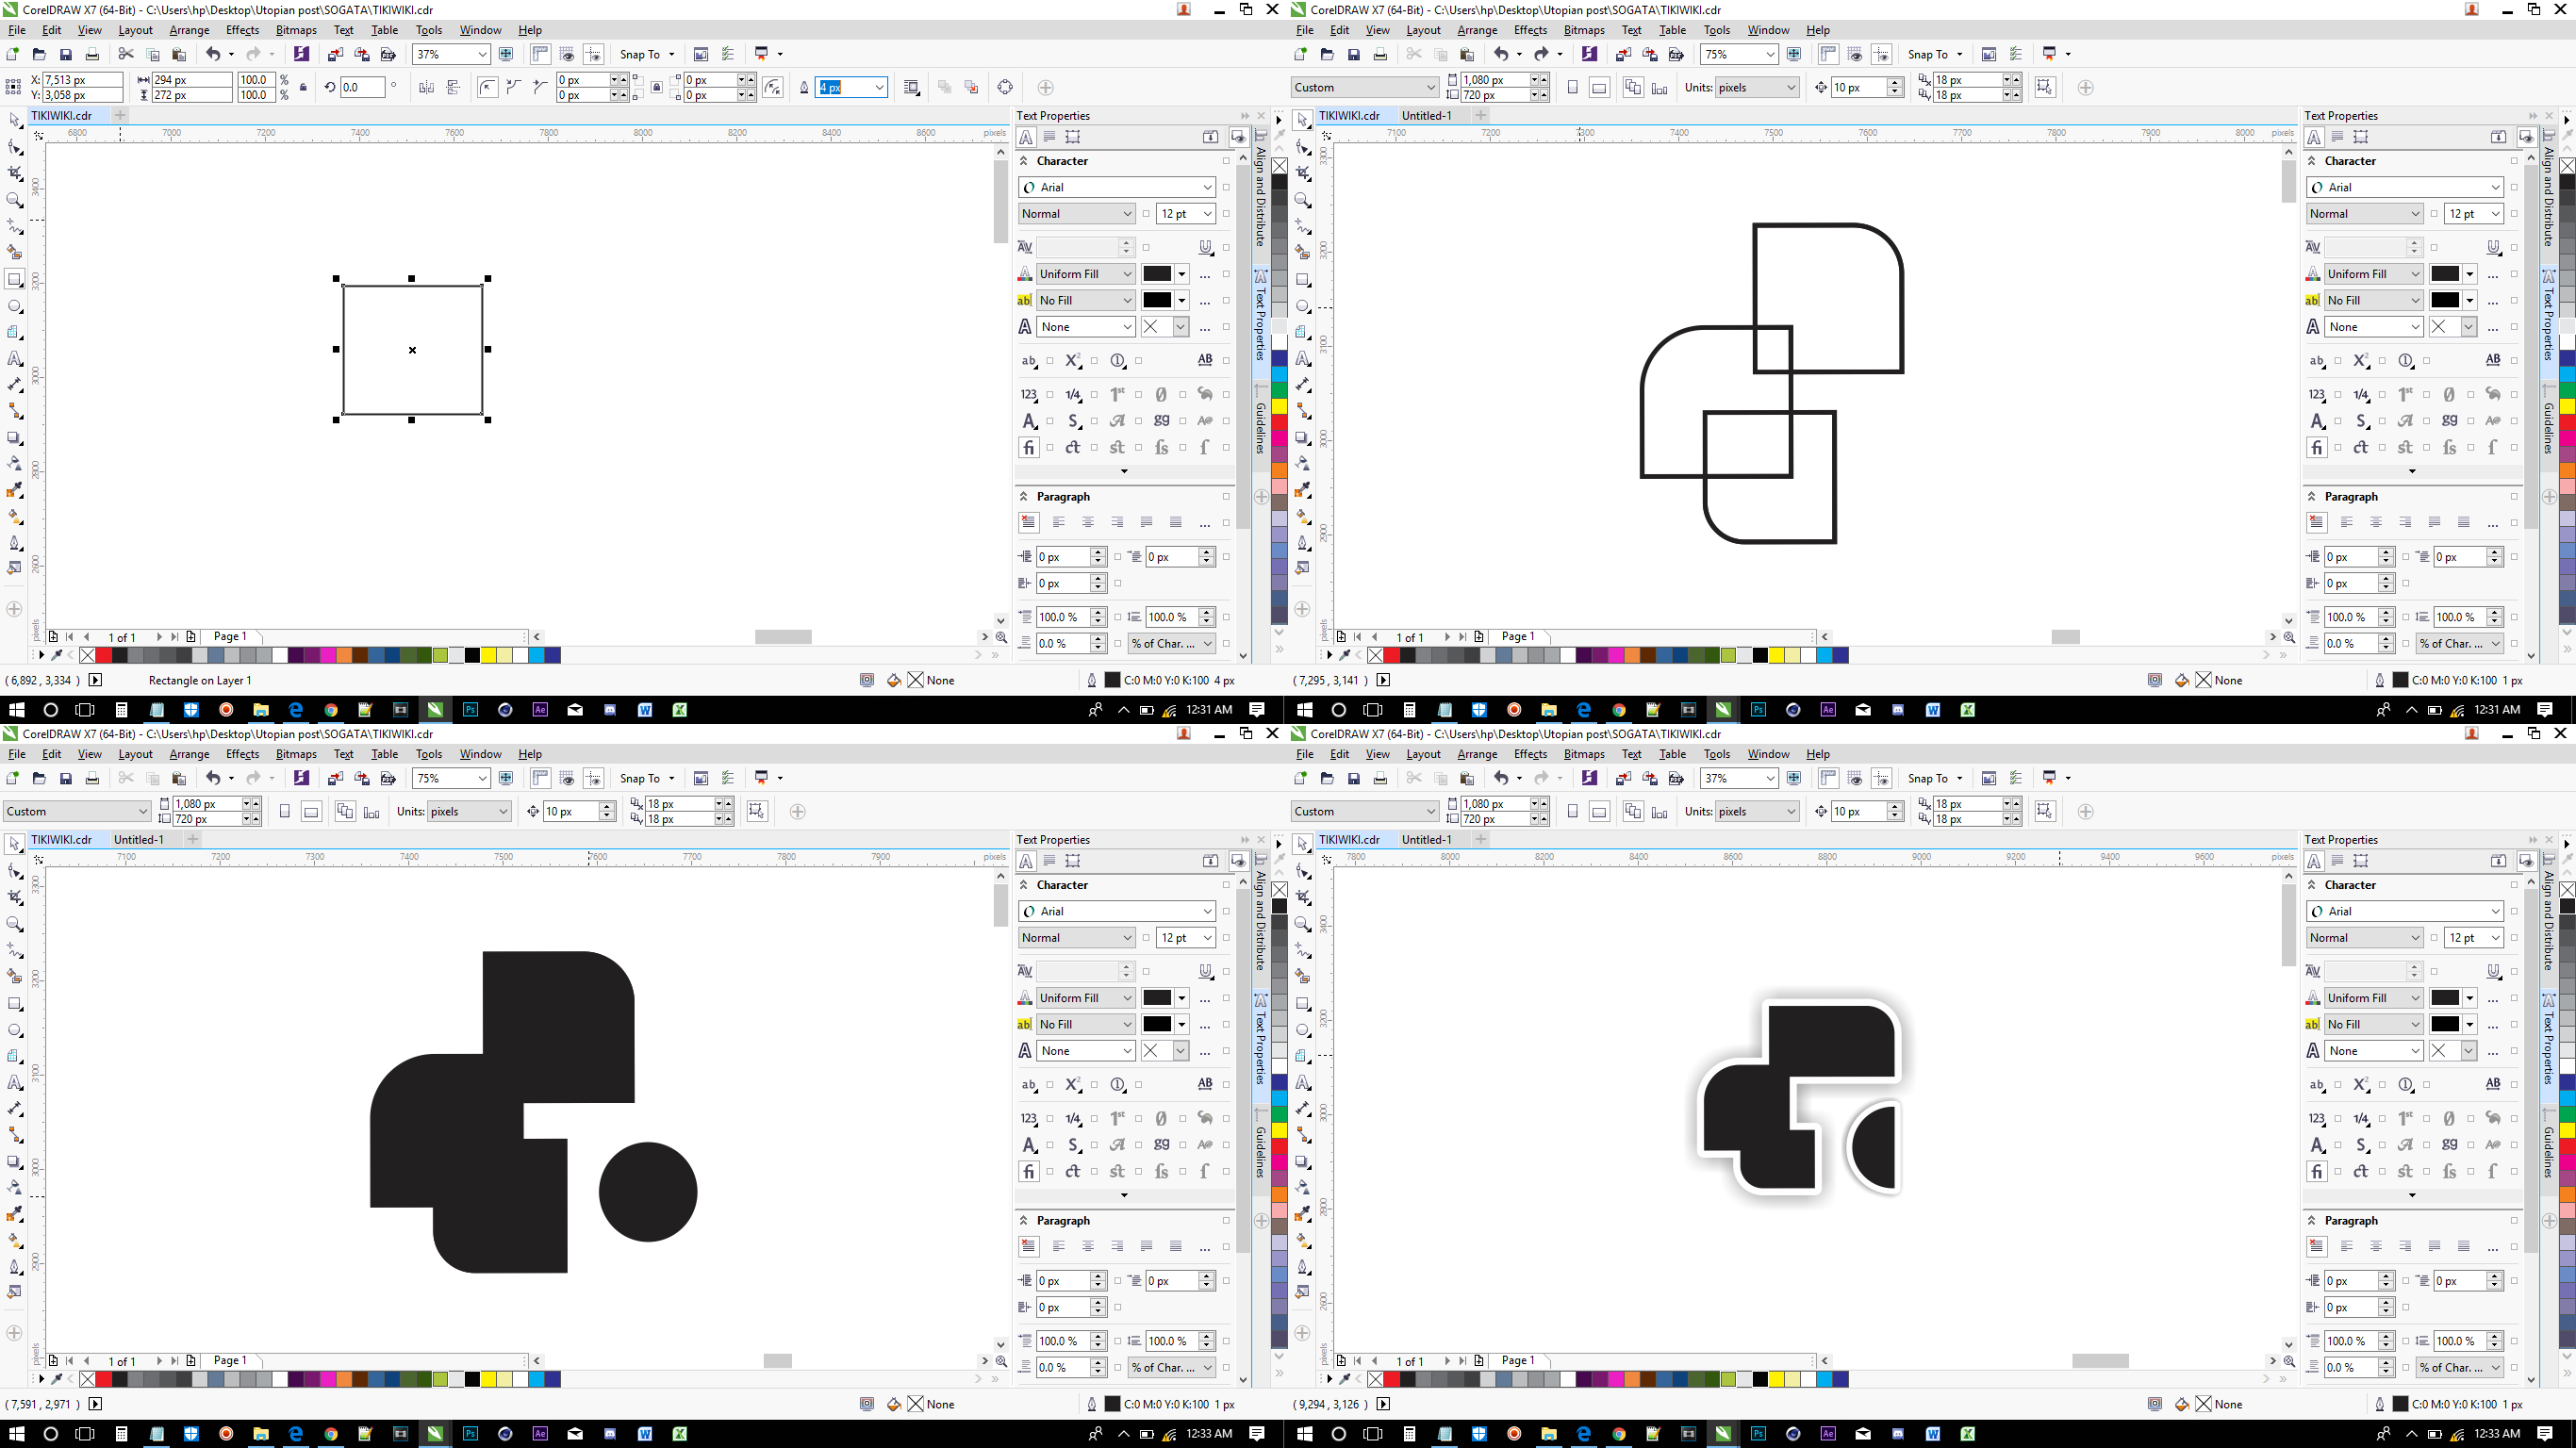
Task: Select the Rectangle tool in top-left window
Action: 15,279
